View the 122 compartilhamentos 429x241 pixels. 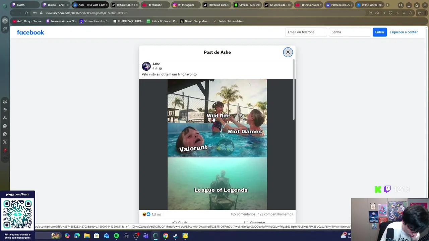click(275, 214)
